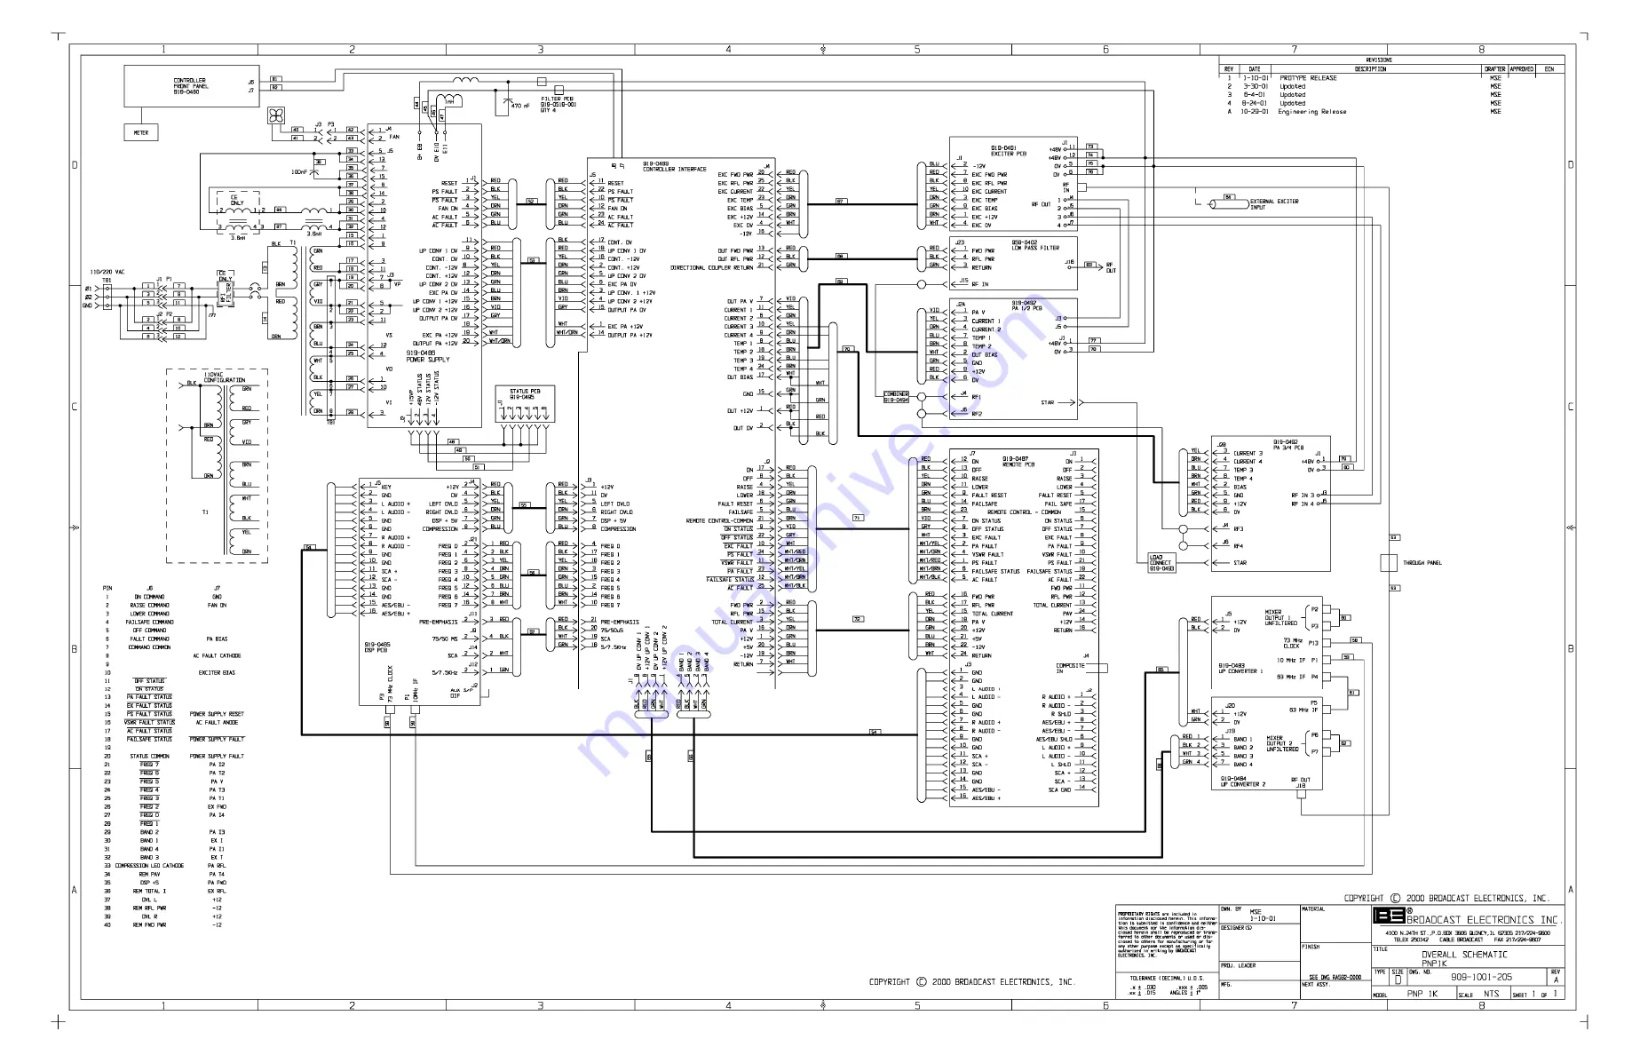This screenshot has width=1632, height=1055.
Task: Select the 'REMOTE PCB' label
Action: coord(1018,464)
